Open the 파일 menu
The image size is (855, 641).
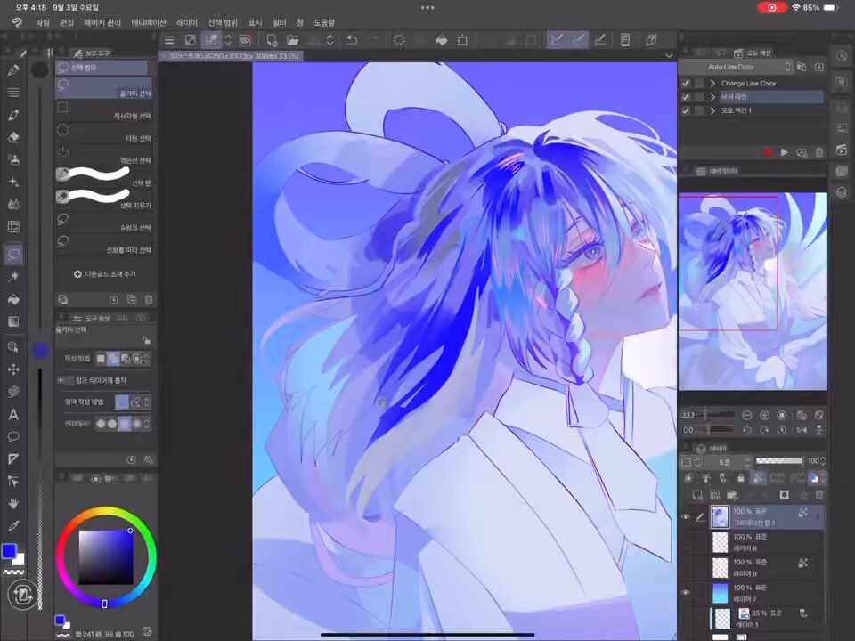click(43, 22)
